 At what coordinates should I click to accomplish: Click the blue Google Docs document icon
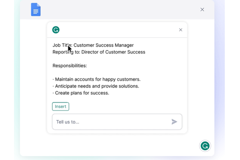[36, 10]
